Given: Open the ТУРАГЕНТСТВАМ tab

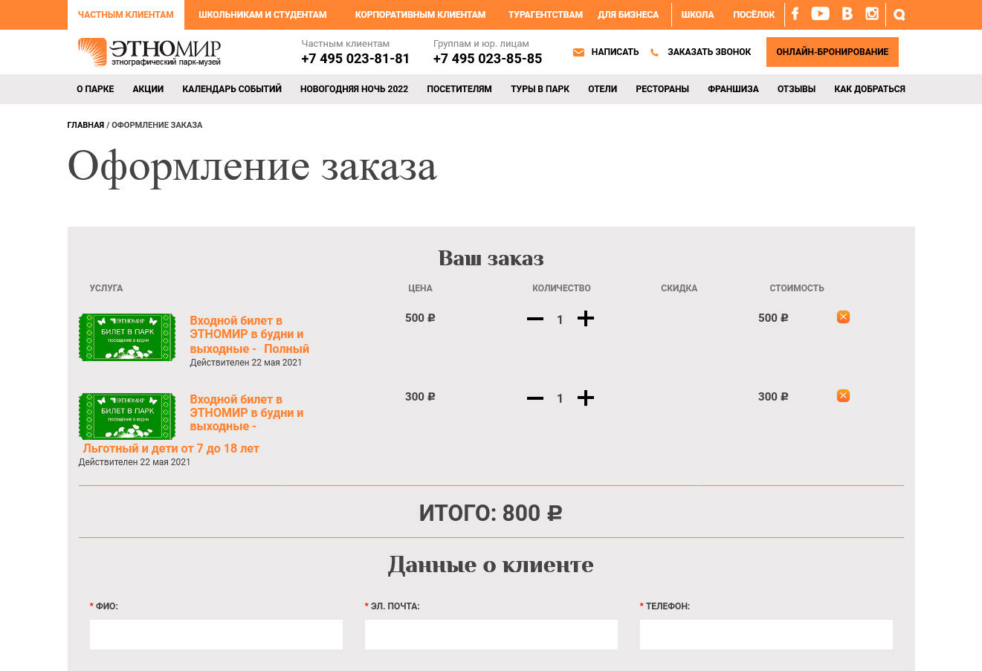Looking at the screenshot, I should (546, 15).
